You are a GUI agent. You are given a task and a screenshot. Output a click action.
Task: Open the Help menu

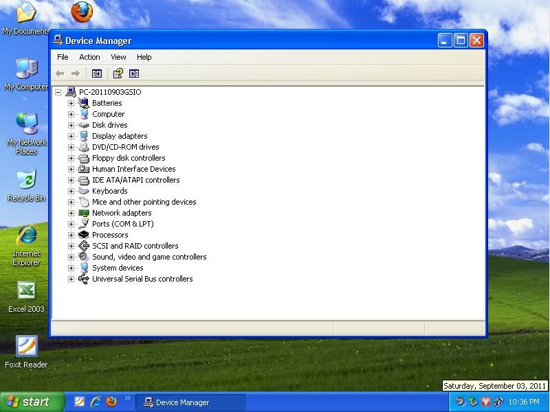tap(144, 57)
